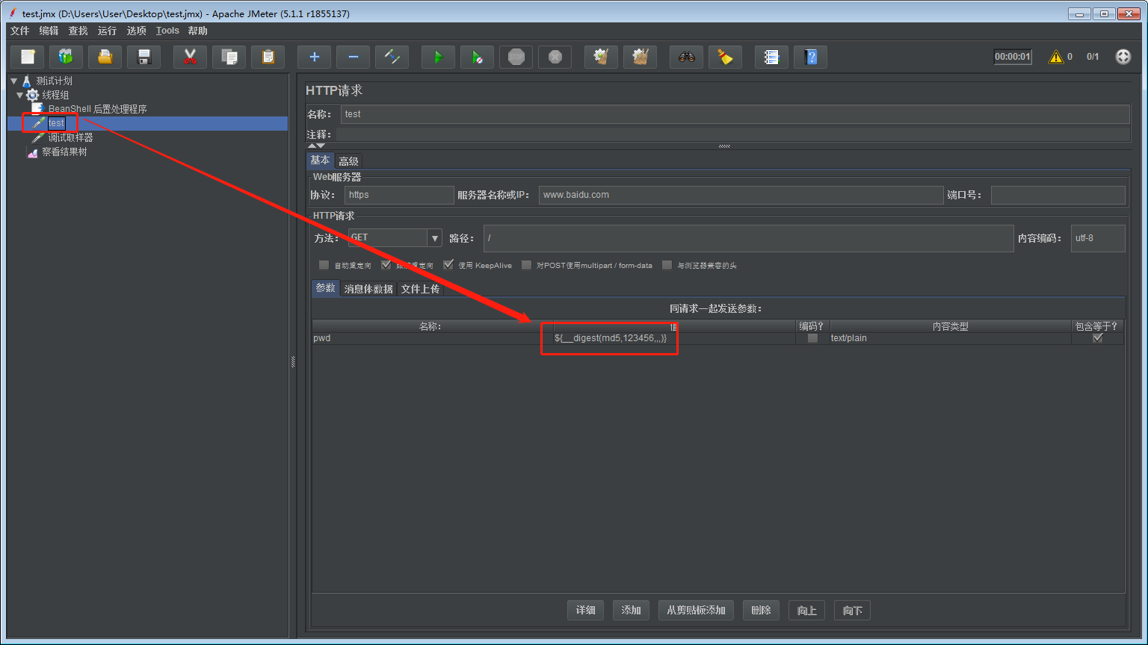Click the empty 端口号 field
This screenshot has width=1148, height=645.
click(x=1058, y=195)
